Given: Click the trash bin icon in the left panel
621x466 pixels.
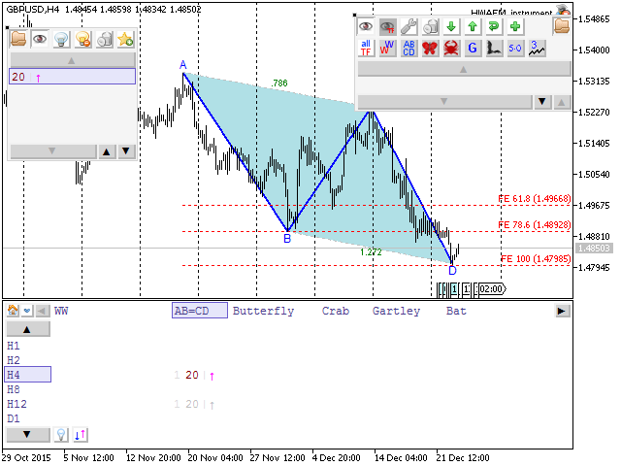Looking at the screenshot, I should [104, 39].
